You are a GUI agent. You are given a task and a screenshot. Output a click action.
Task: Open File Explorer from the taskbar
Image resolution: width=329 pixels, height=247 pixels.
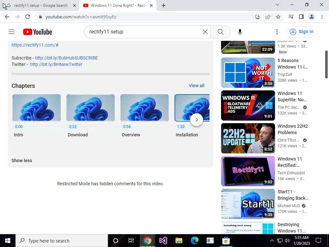click(179, 241)
